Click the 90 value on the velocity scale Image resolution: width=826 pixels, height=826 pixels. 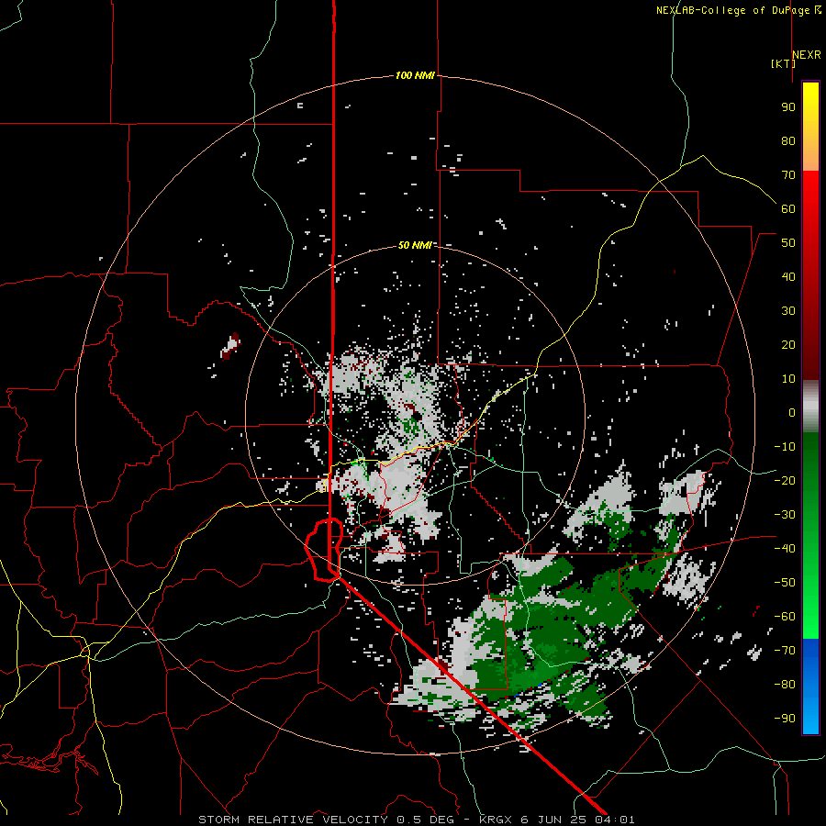point(788,107)
